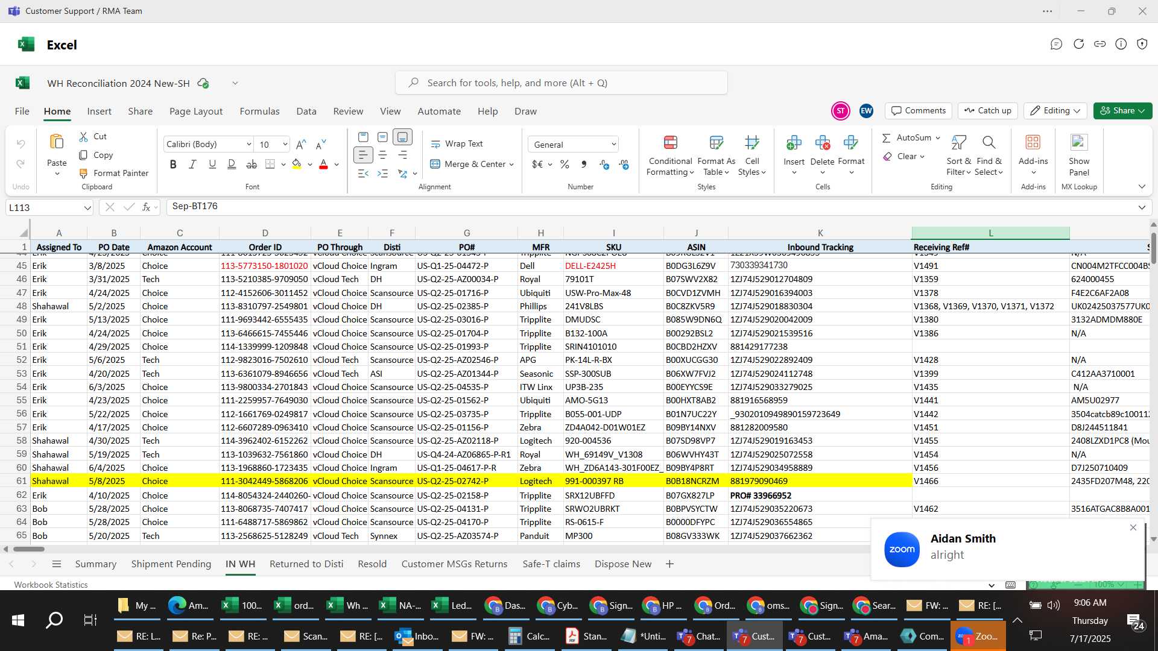
Task: Toggle center horizontal alignment
Action: pyautogui.click(x=382, y=155)
